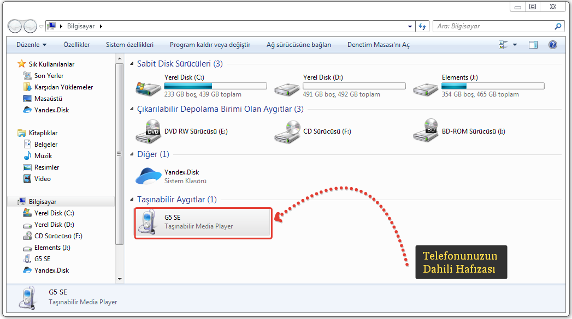Click Sistem özellikleri in the toolbar
This screenshot has height=319, width=572.
129,45
